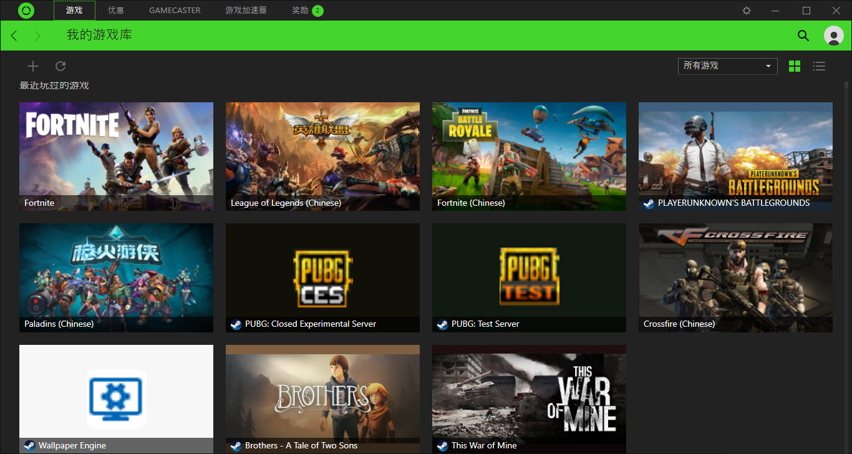Open the PUBG TEST logo thumbnail
852x454 pixels.
point(529,278)
